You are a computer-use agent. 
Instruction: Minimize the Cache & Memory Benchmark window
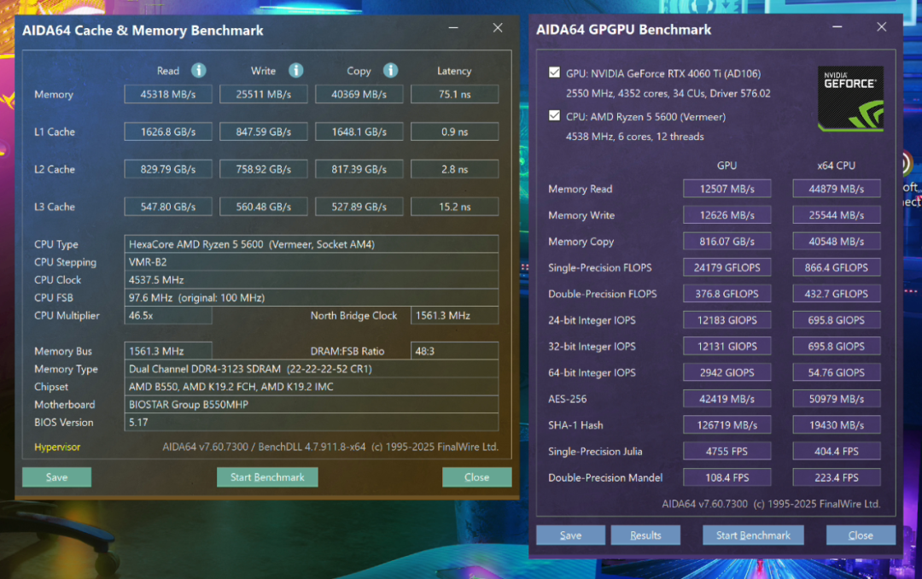click(x=453, y=27)
